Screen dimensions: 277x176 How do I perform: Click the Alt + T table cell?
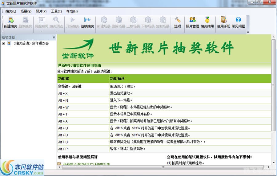tap(83, 114)
